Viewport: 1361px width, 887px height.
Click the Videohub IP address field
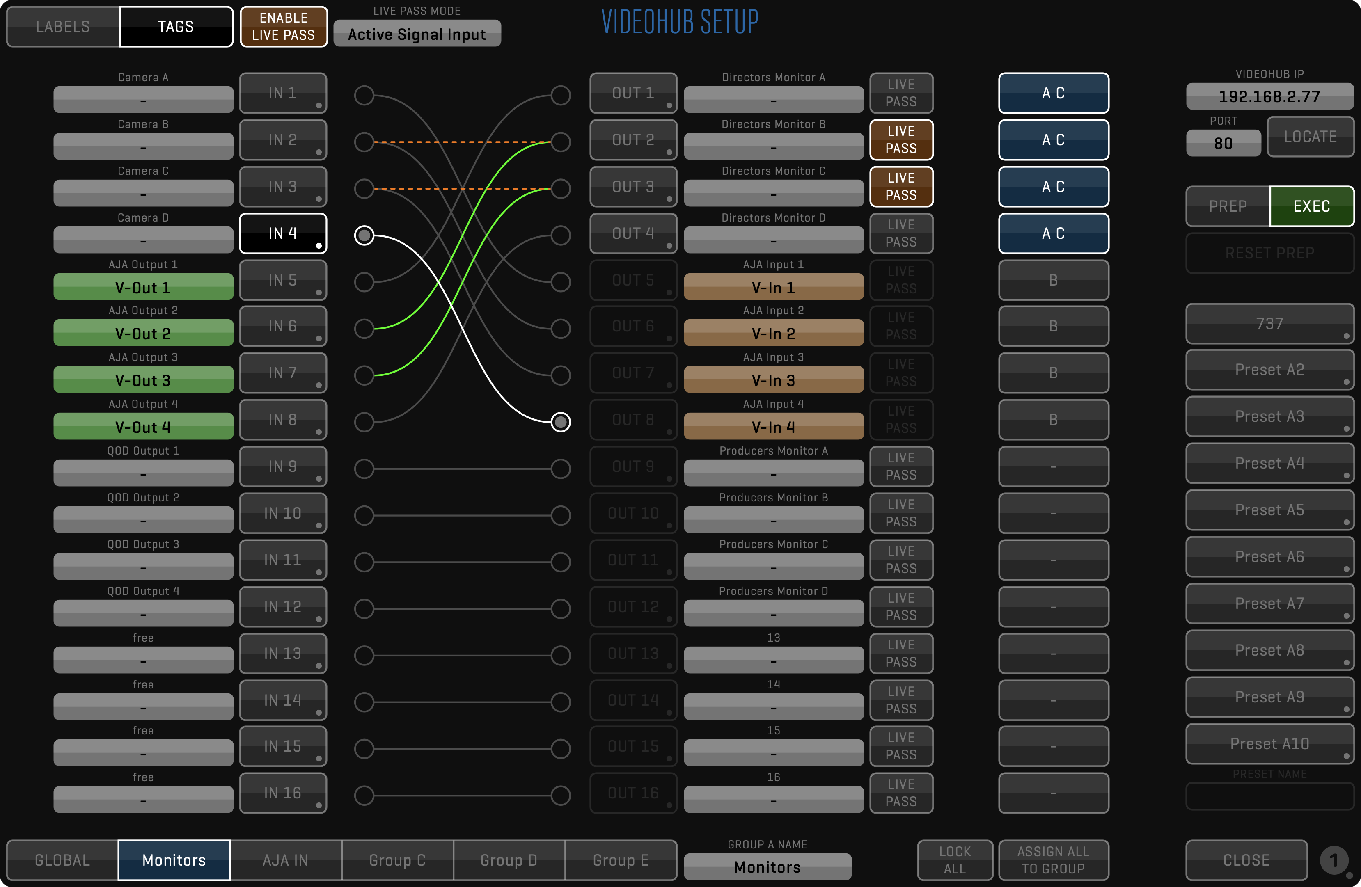[x=1269, y=96]
